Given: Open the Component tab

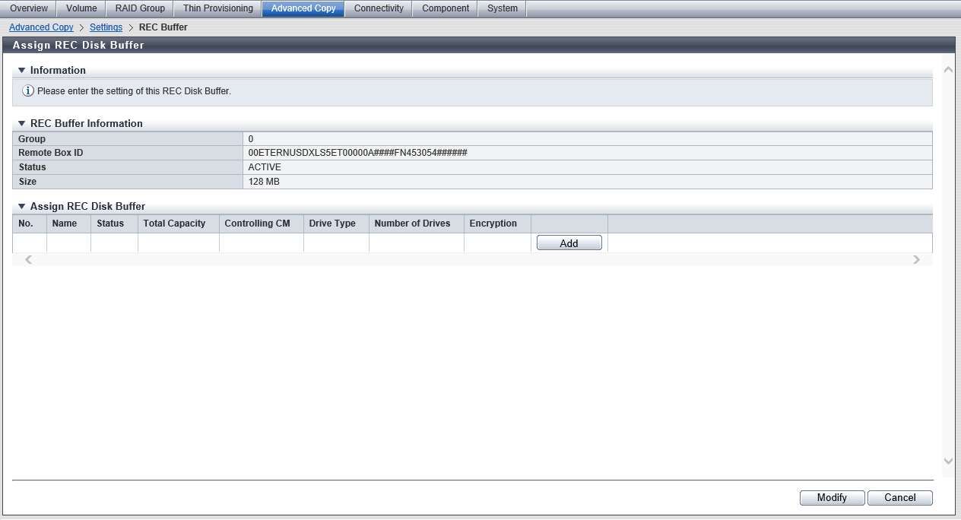Looking at the screenshot, I should 445,8.
